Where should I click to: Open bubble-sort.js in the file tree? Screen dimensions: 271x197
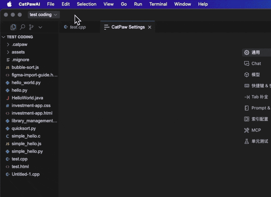(x=25, y=67)
